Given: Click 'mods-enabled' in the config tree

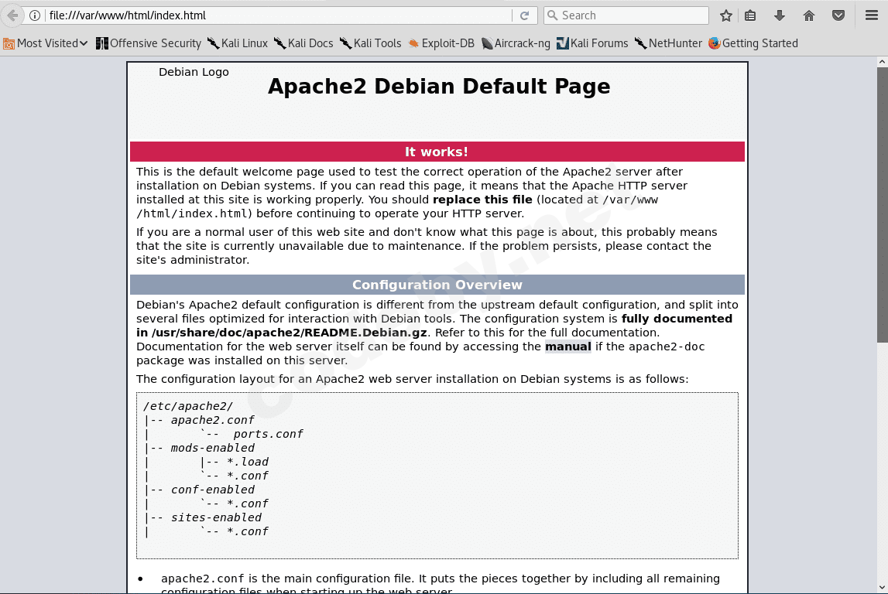Looking at the screenshot, I should click(212, 448).
